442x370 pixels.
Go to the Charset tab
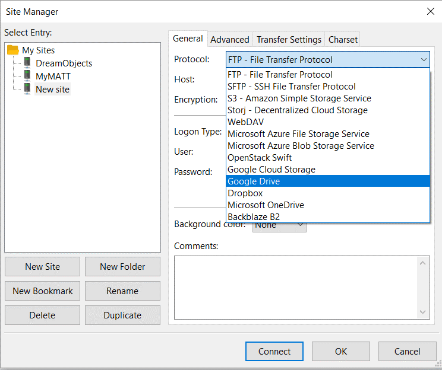[x=343, y=40]
